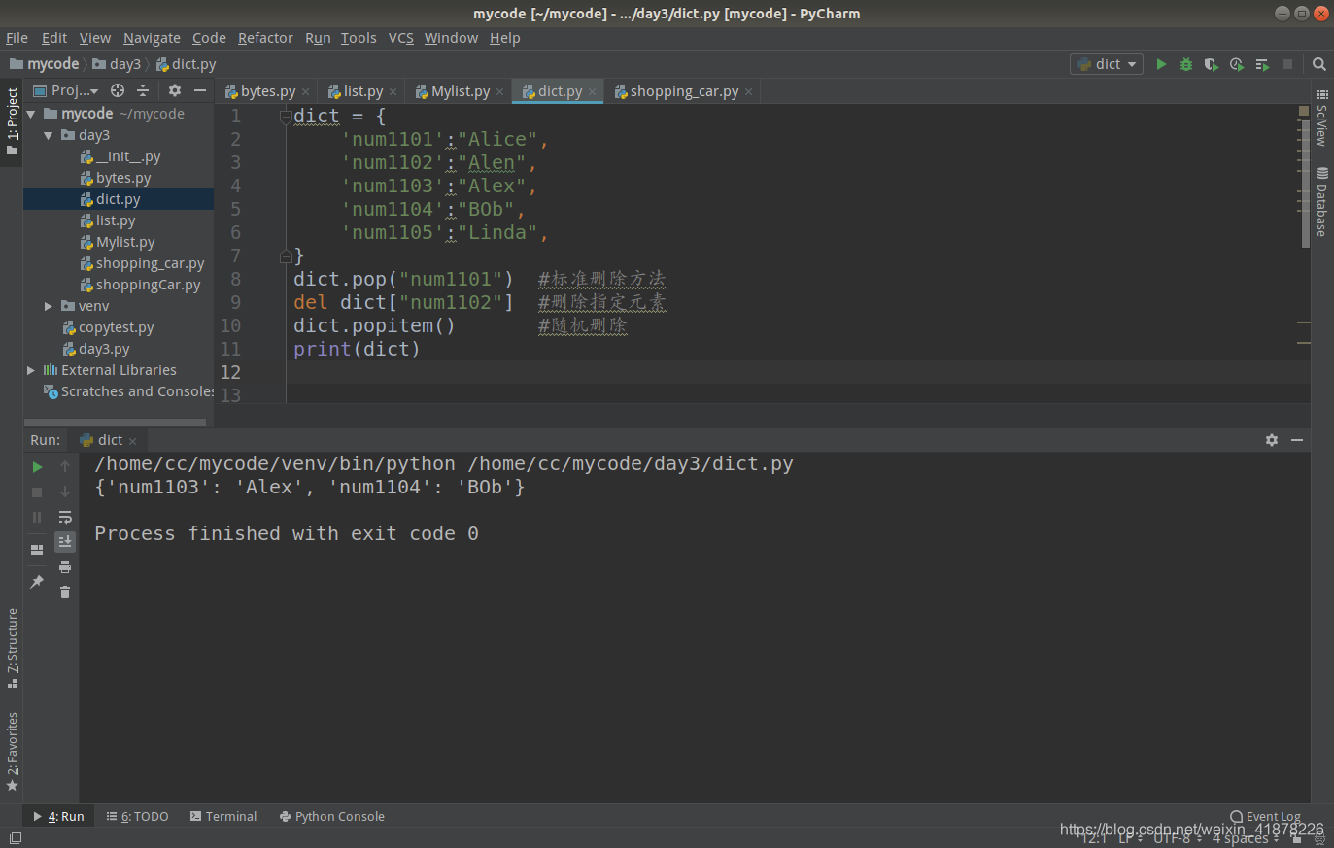Open Run panel settings gear
Viewport: 1334px width, 848px height.
tap(1272, 440)
